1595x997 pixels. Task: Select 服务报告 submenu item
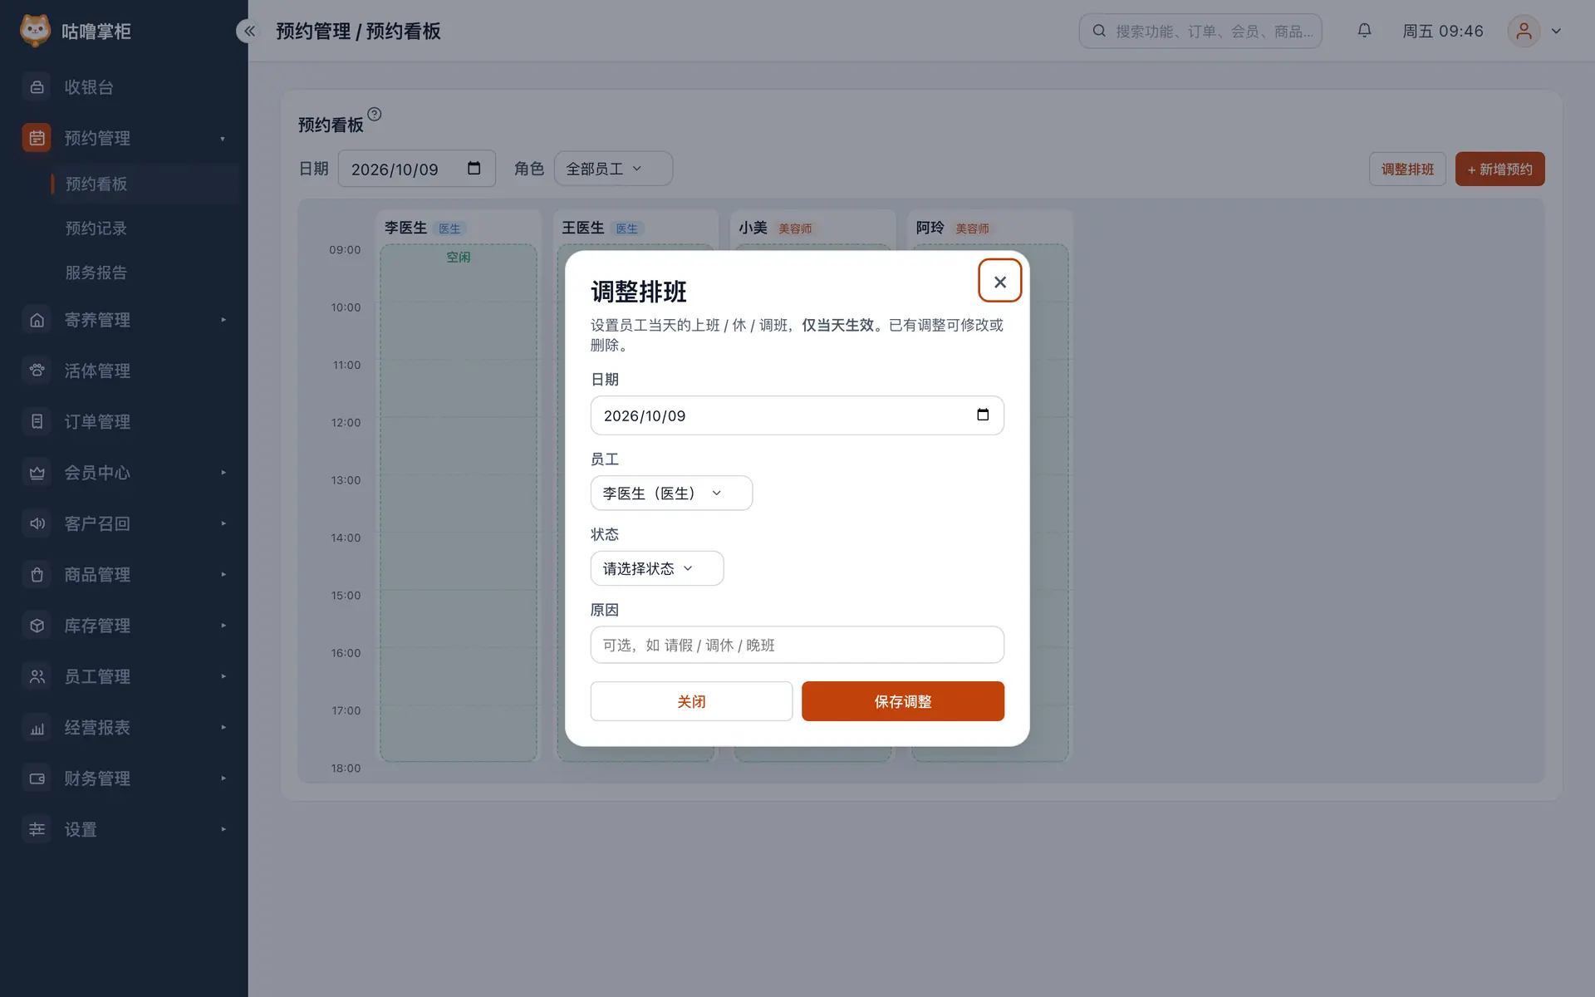click(x=145, y=273)
